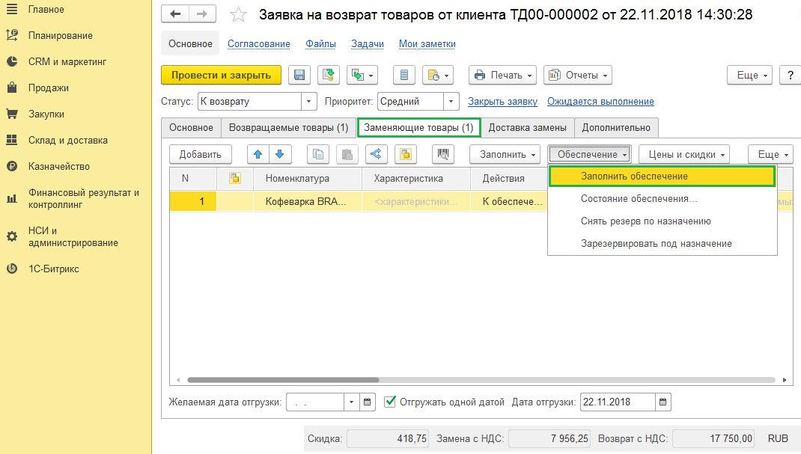
Task: Open calendar for Дата отгрузки
Action: click(663, 402)
